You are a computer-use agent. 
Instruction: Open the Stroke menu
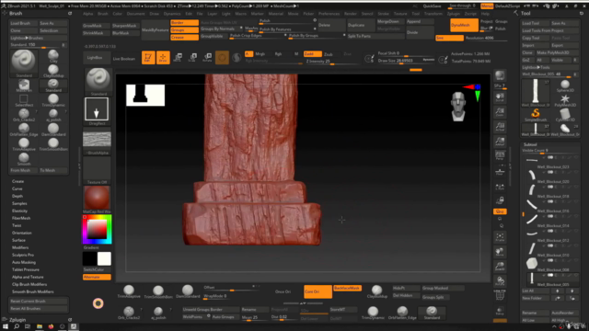[383, 14]
